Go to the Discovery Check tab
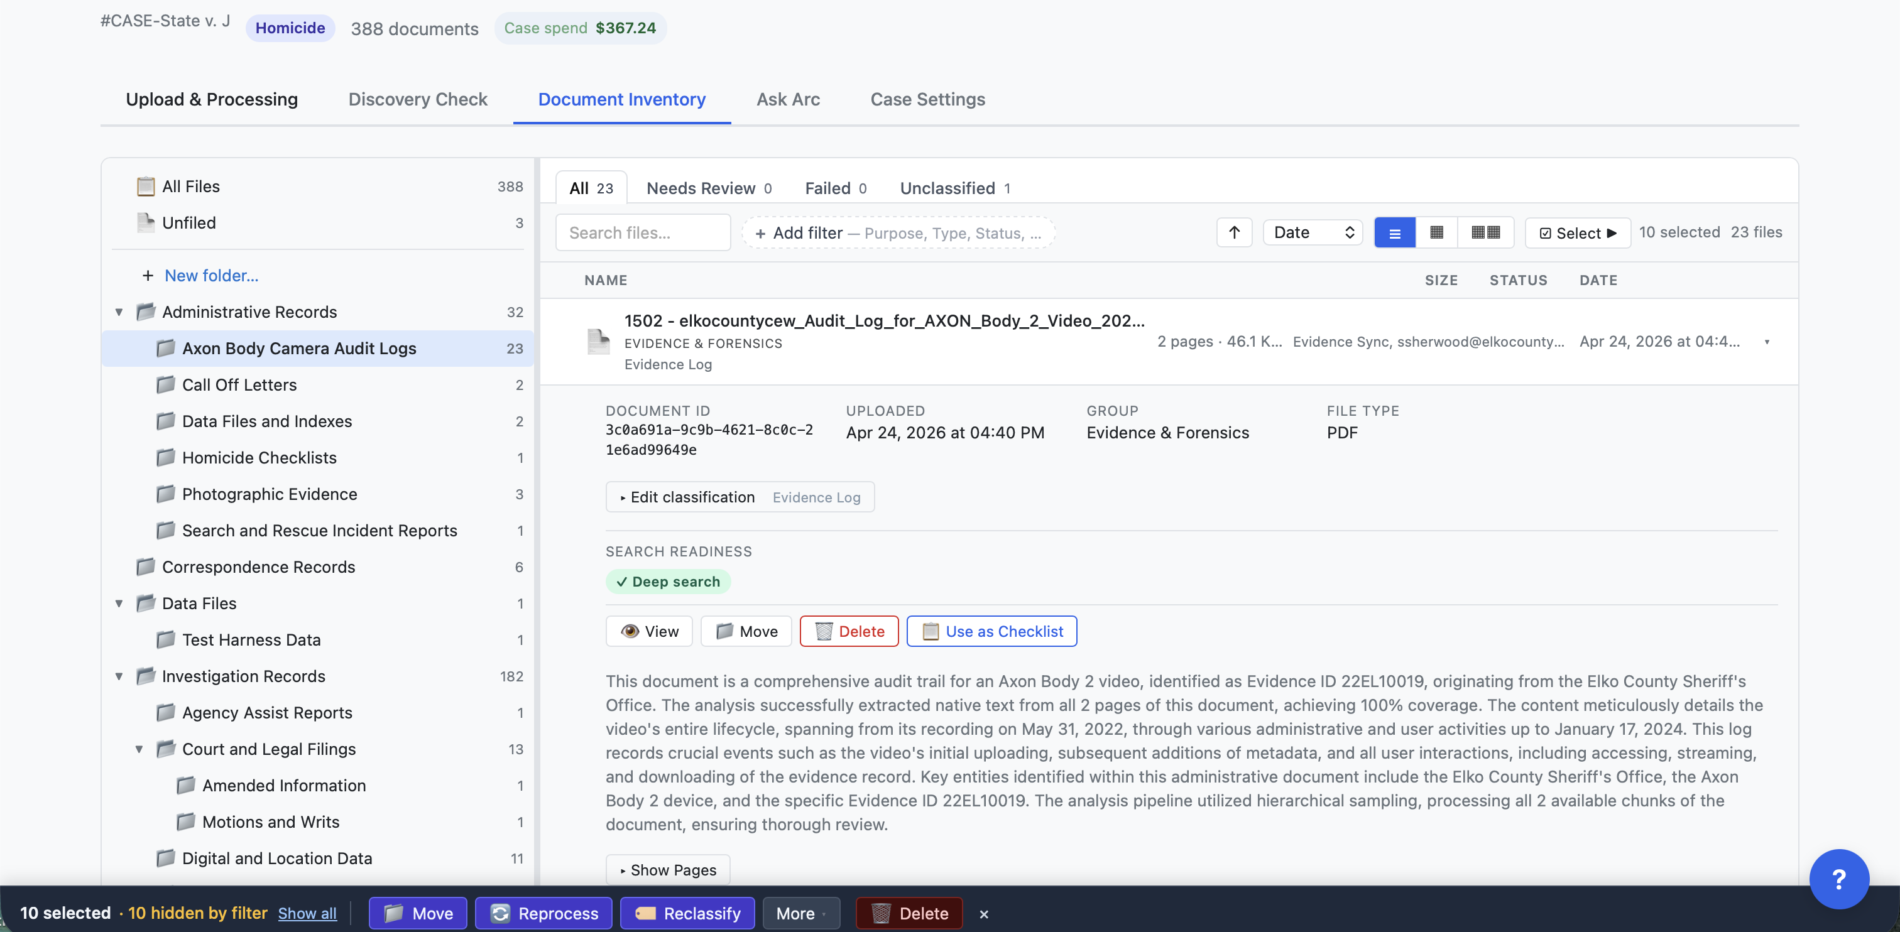Screen dimensions: 1900x932 click(417, 99)
